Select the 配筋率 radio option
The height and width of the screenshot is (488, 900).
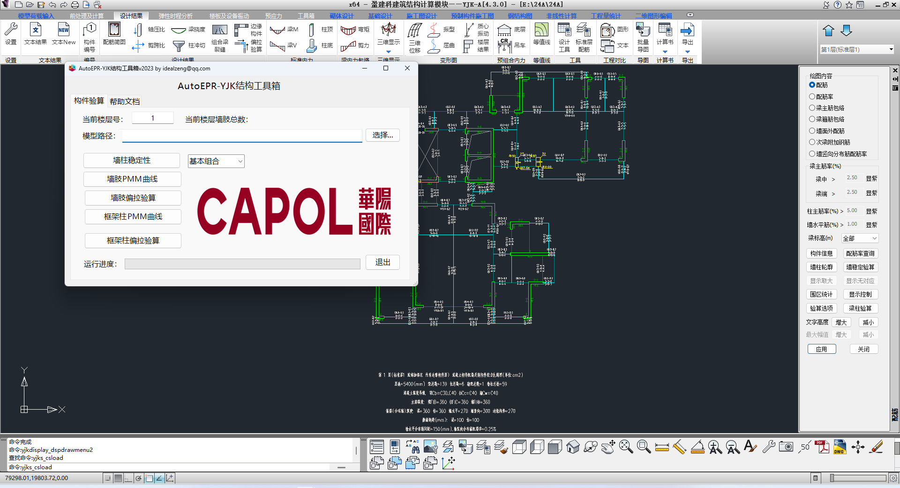[812, 97]
